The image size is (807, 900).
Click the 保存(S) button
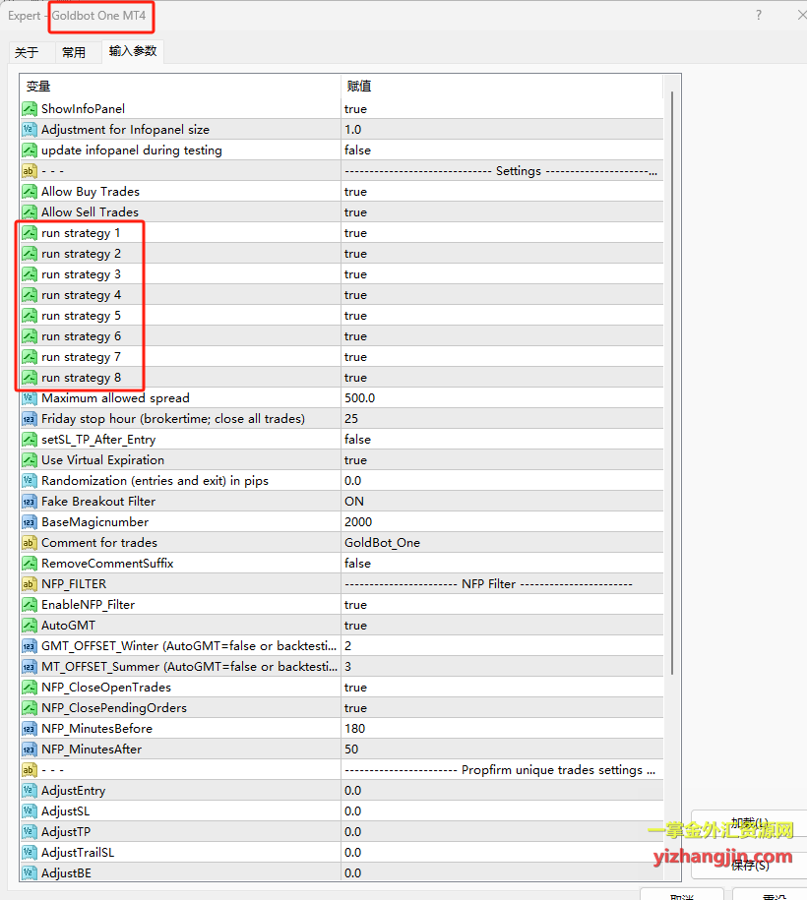(x=750, y=865)
